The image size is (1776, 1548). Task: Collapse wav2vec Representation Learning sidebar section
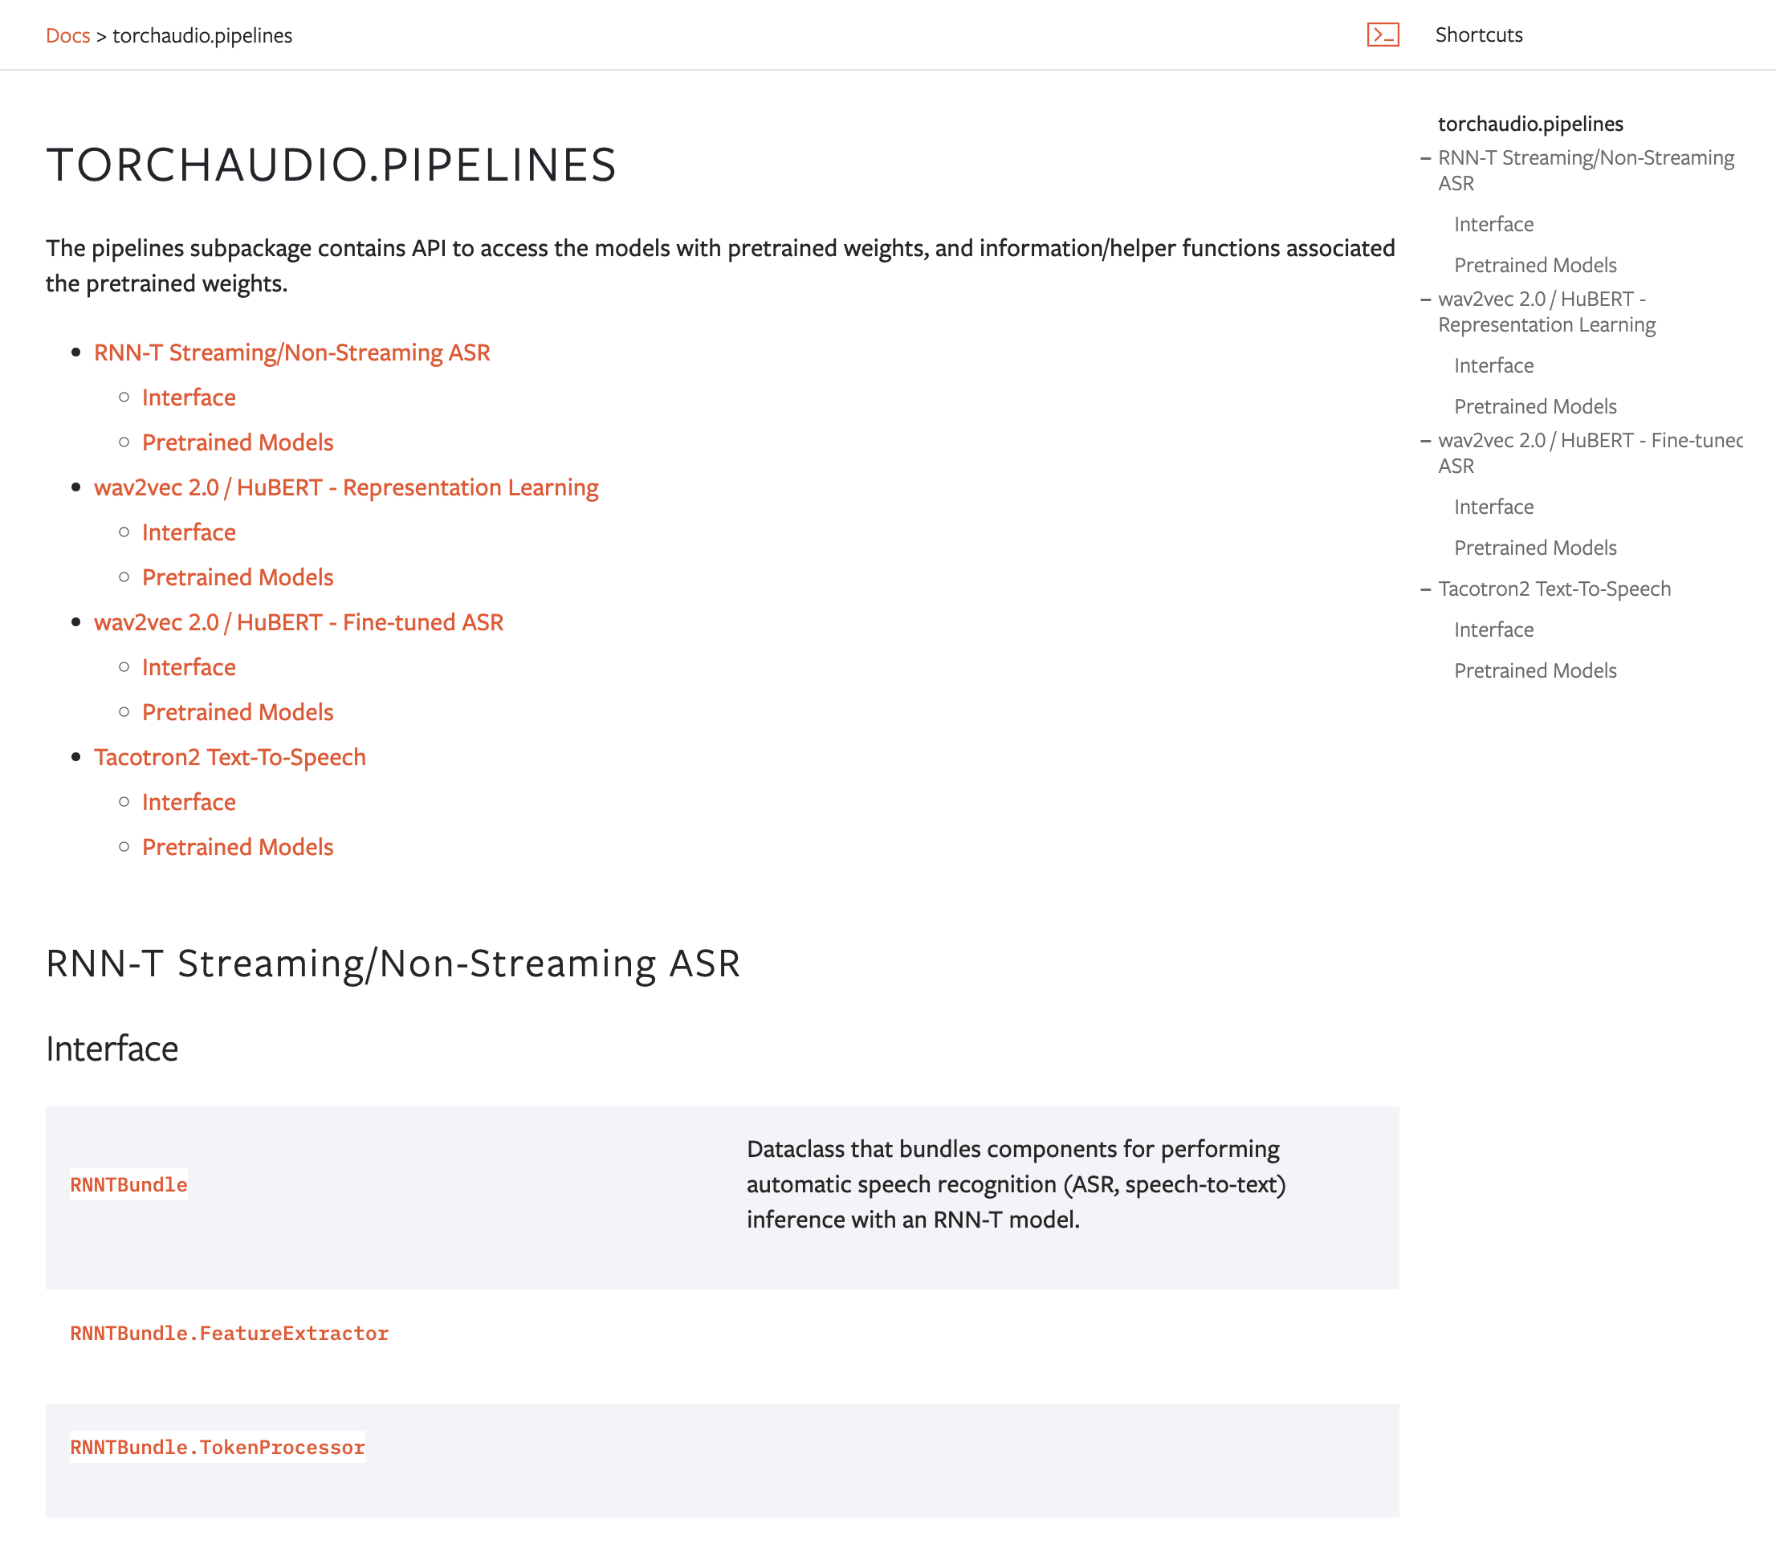[x=1425, y=299]
